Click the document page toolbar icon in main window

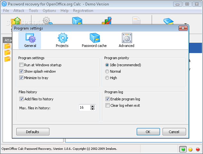coord(136,21)
